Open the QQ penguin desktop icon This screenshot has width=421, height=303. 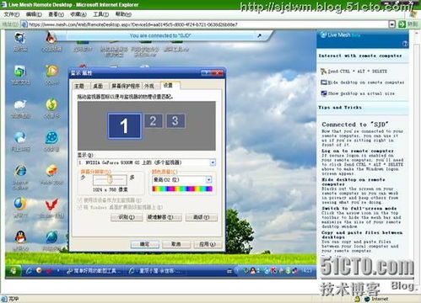(x=20, y=238)
